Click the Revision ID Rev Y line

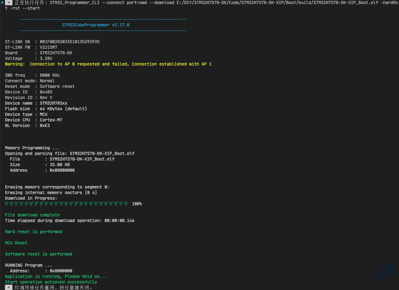pyautogui.click(x=29, y=97)
